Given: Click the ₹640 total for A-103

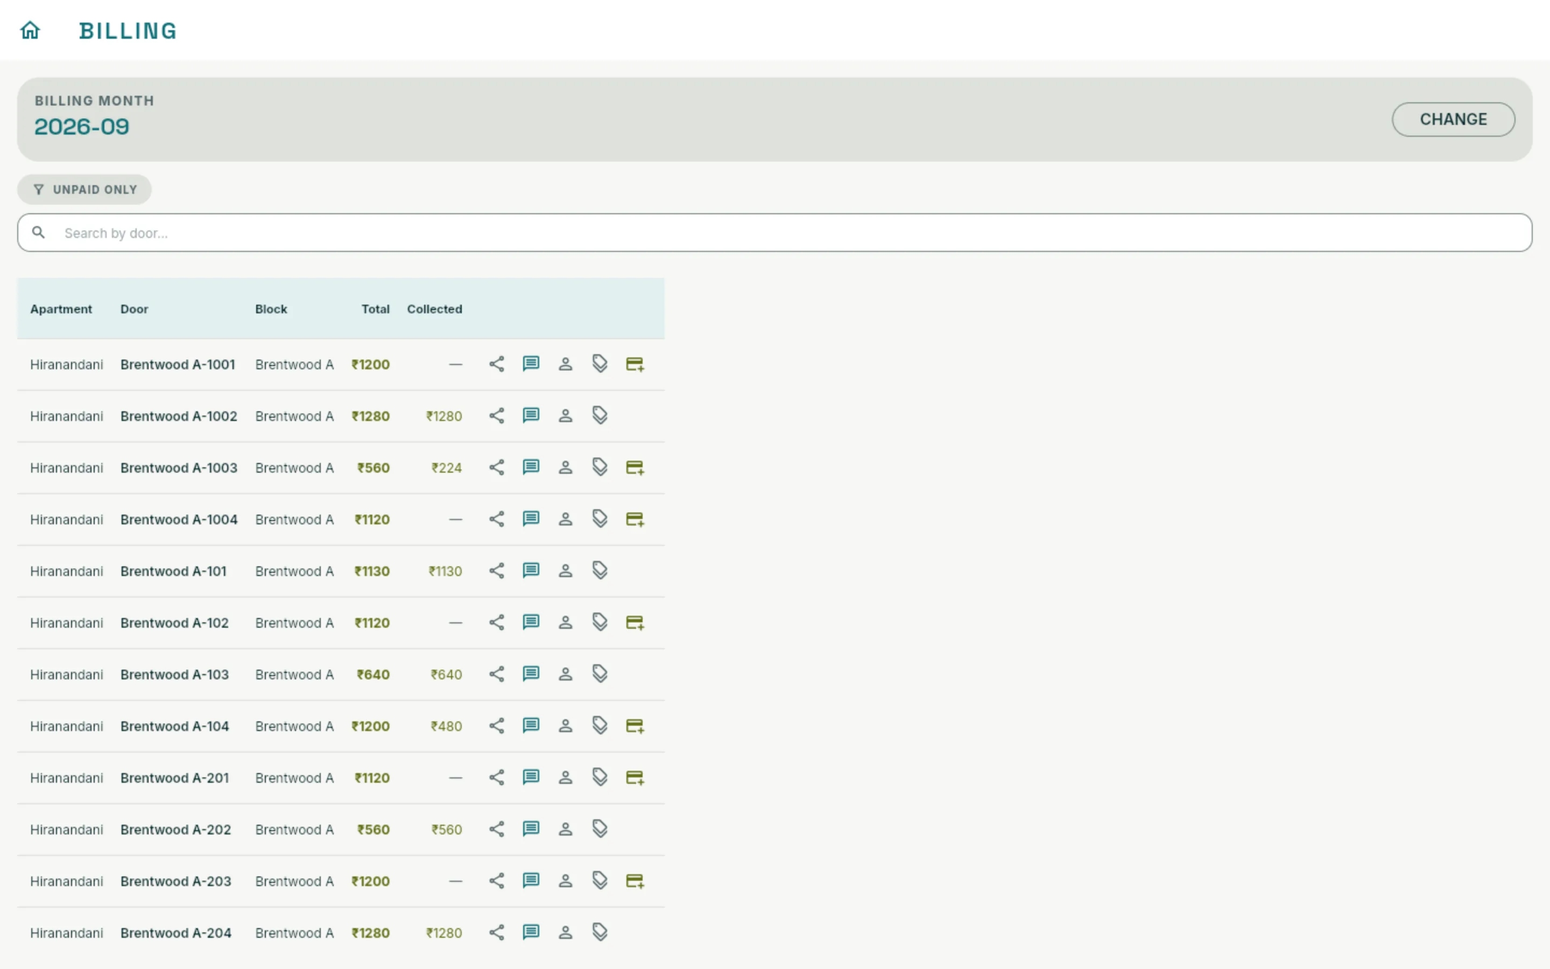Looking at the screenshot, I should click(x=374, y=674).
